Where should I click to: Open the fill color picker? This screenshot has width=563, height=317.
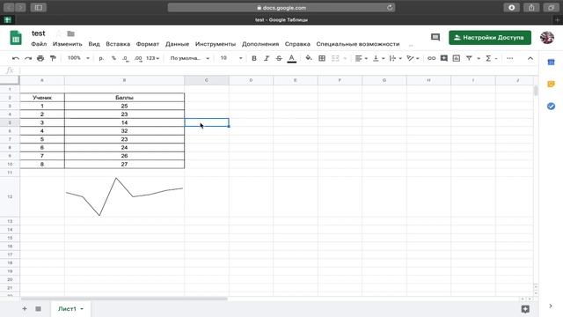pos(309,58)
